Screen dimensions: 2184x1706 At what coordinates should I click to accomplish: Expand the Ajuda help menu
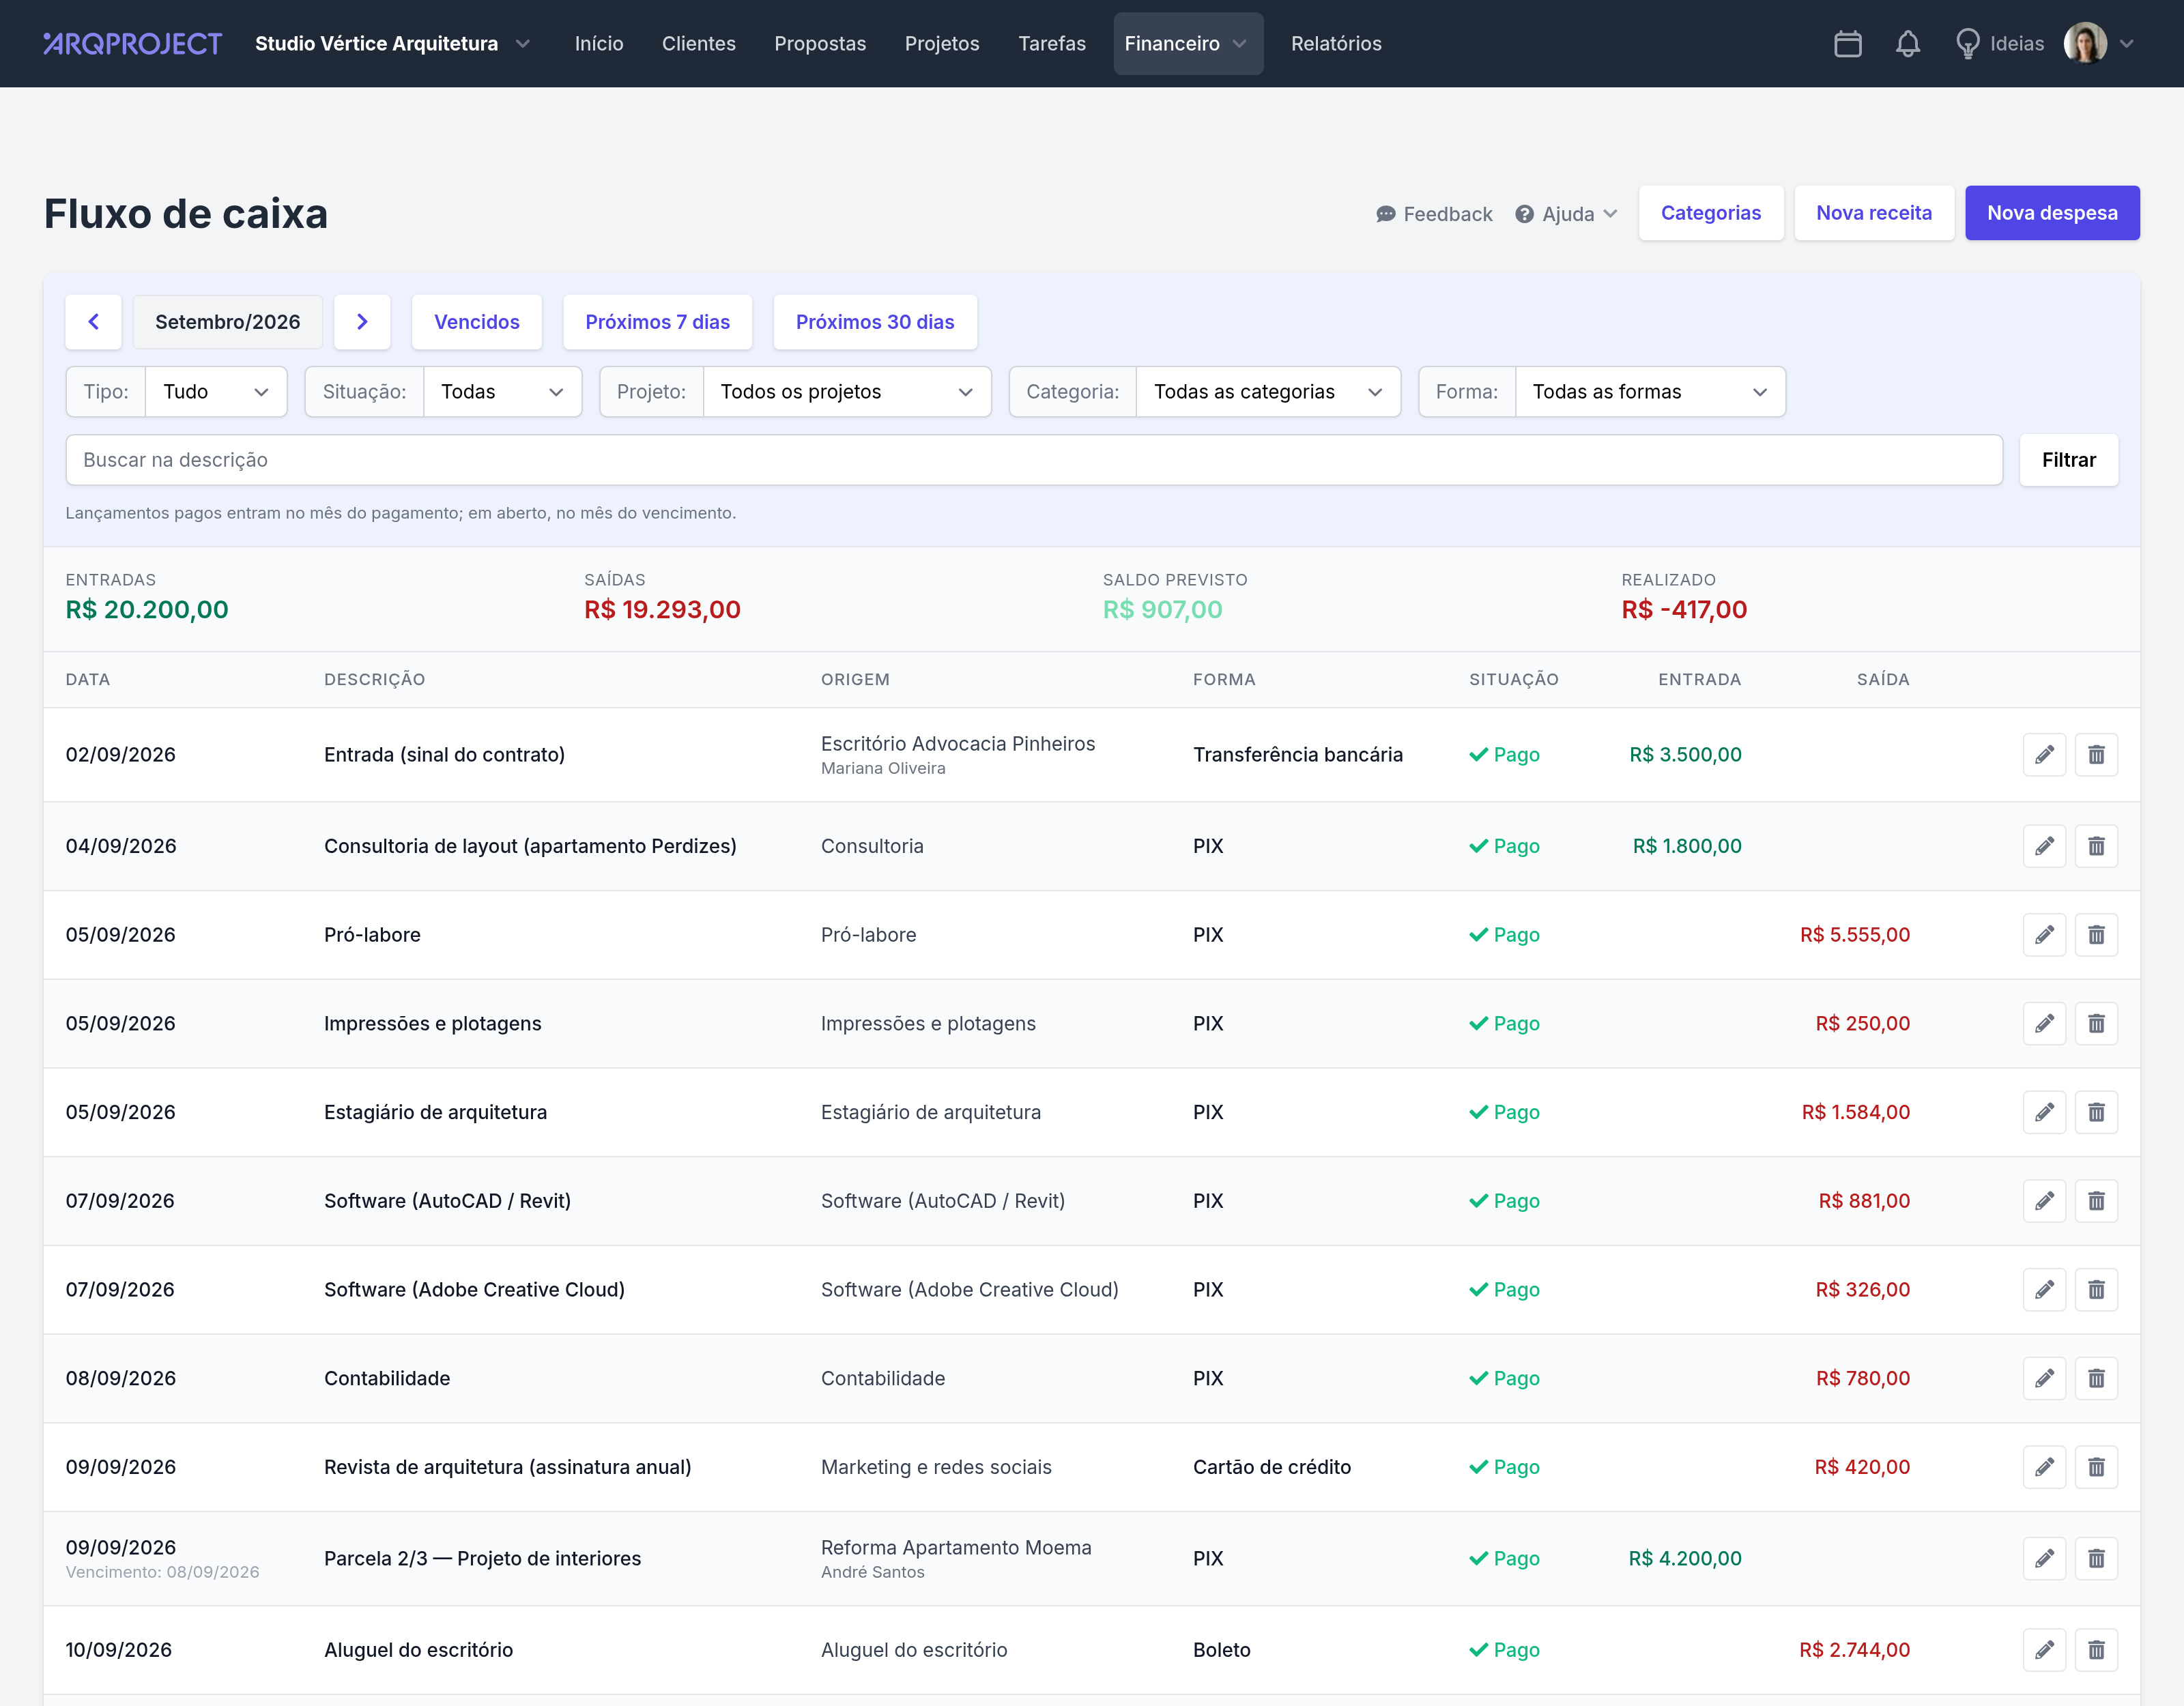1565,214
